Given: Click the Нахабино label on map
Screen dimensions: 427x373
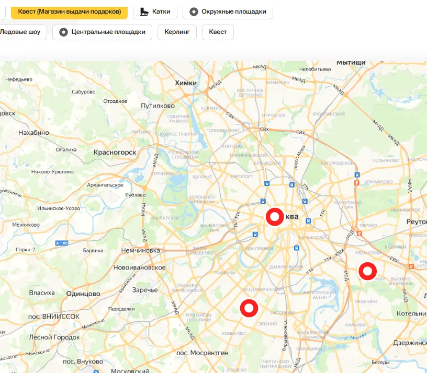Looking at the screenshot, I should 34,133.
